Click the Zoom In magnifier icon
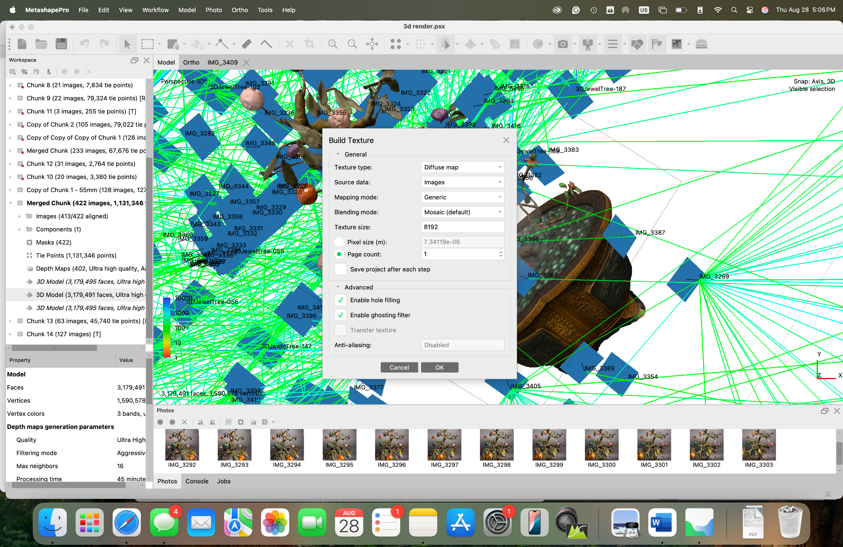This screenshot has width=843, height=547. [x=333, y=44]
